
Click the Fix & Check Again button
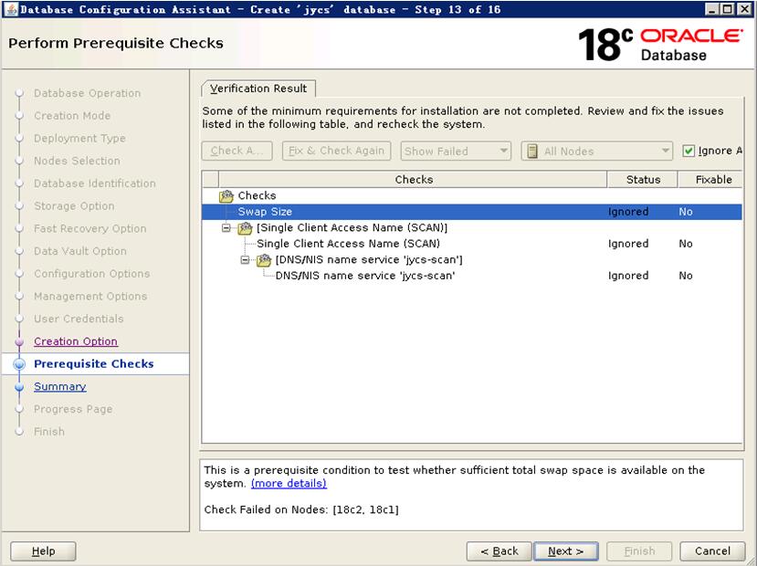[x=337, y=151]
